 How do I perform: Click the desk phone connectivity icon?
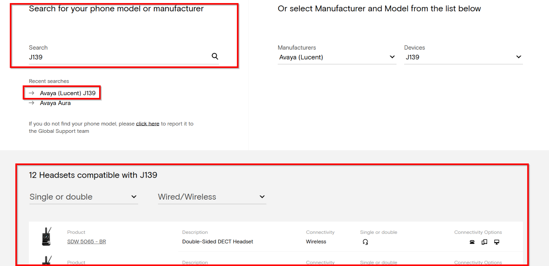point(472,242)
